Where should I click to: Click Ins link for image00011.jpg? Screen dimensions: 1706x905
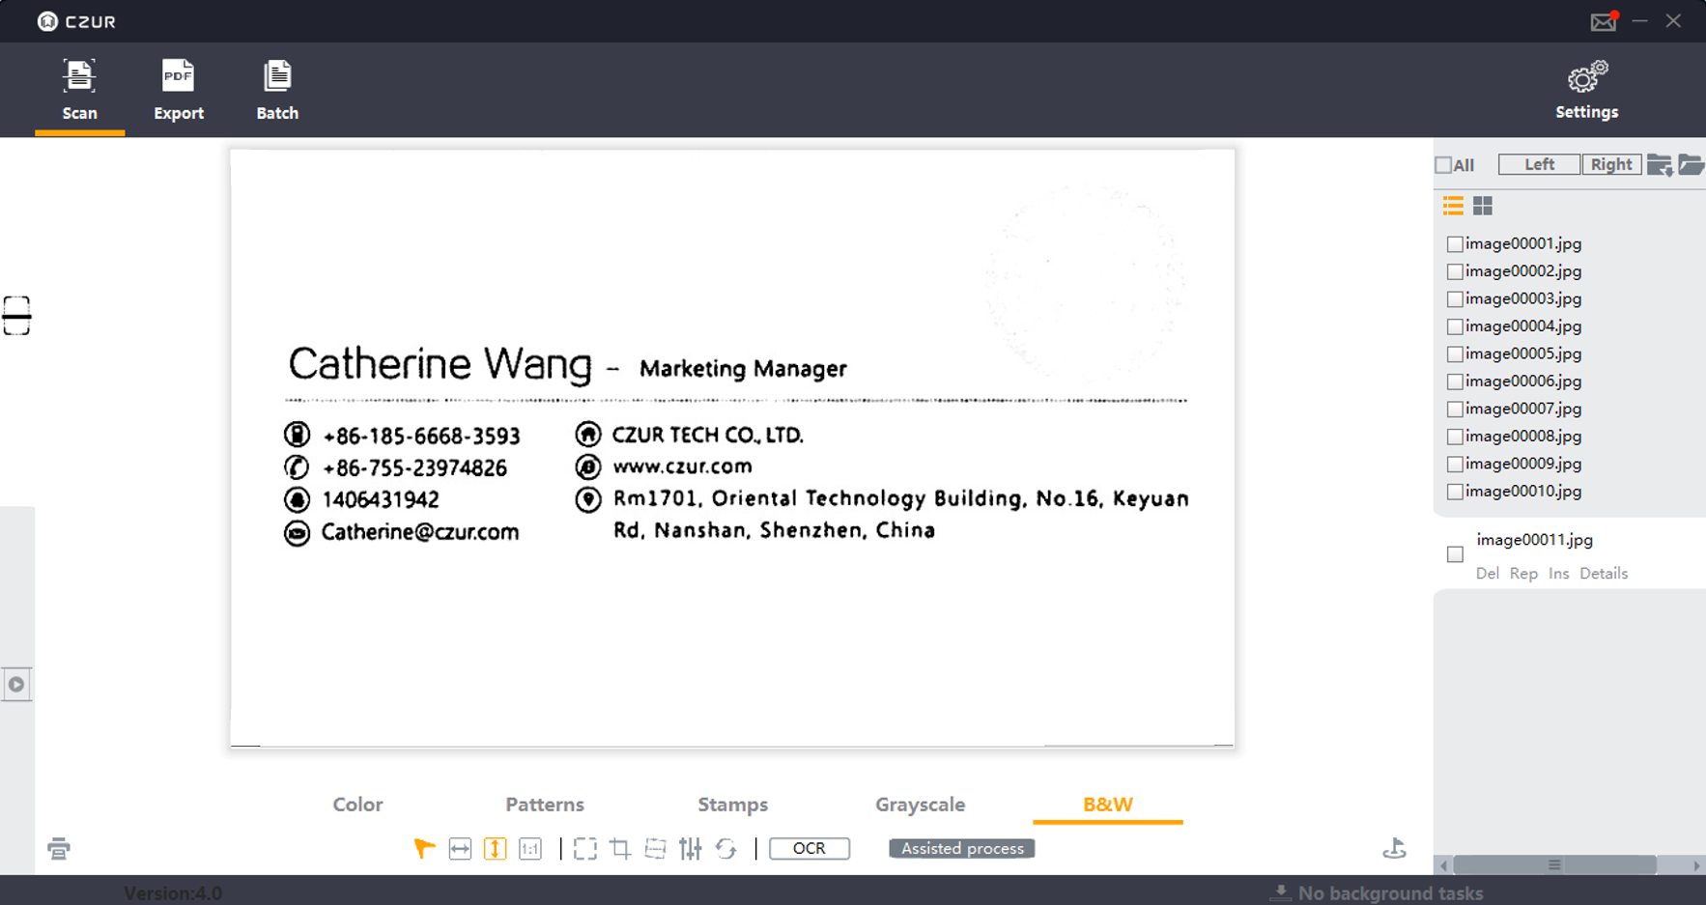1558,574
